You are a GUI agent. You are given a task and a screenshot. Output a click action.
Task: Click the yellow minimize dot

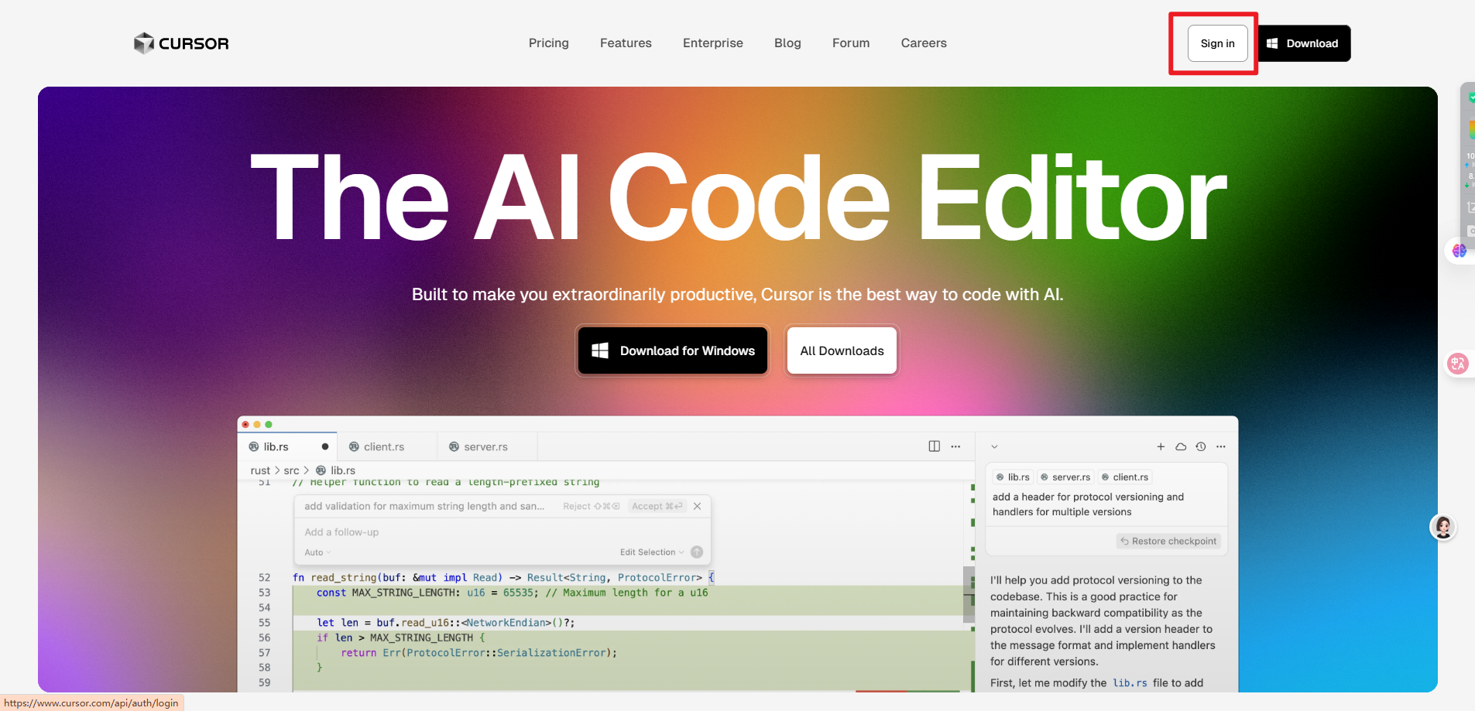pyautogui.click(x=257, y=424)
